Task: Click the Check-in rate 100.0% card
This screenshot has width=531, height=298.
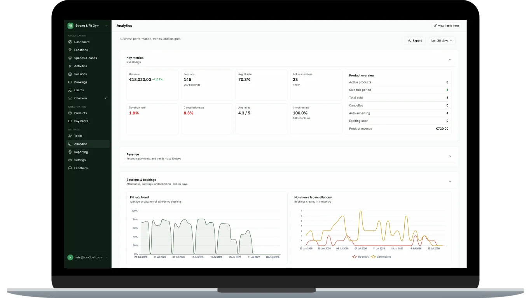Action: coord(316,119)
